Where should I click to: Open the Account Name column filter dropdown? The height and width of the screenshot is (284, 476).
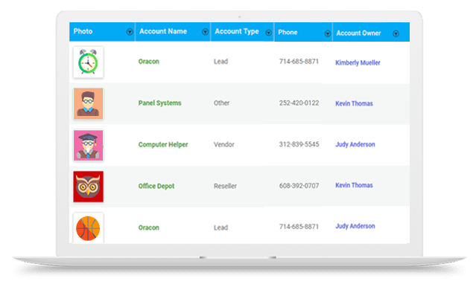205,32
